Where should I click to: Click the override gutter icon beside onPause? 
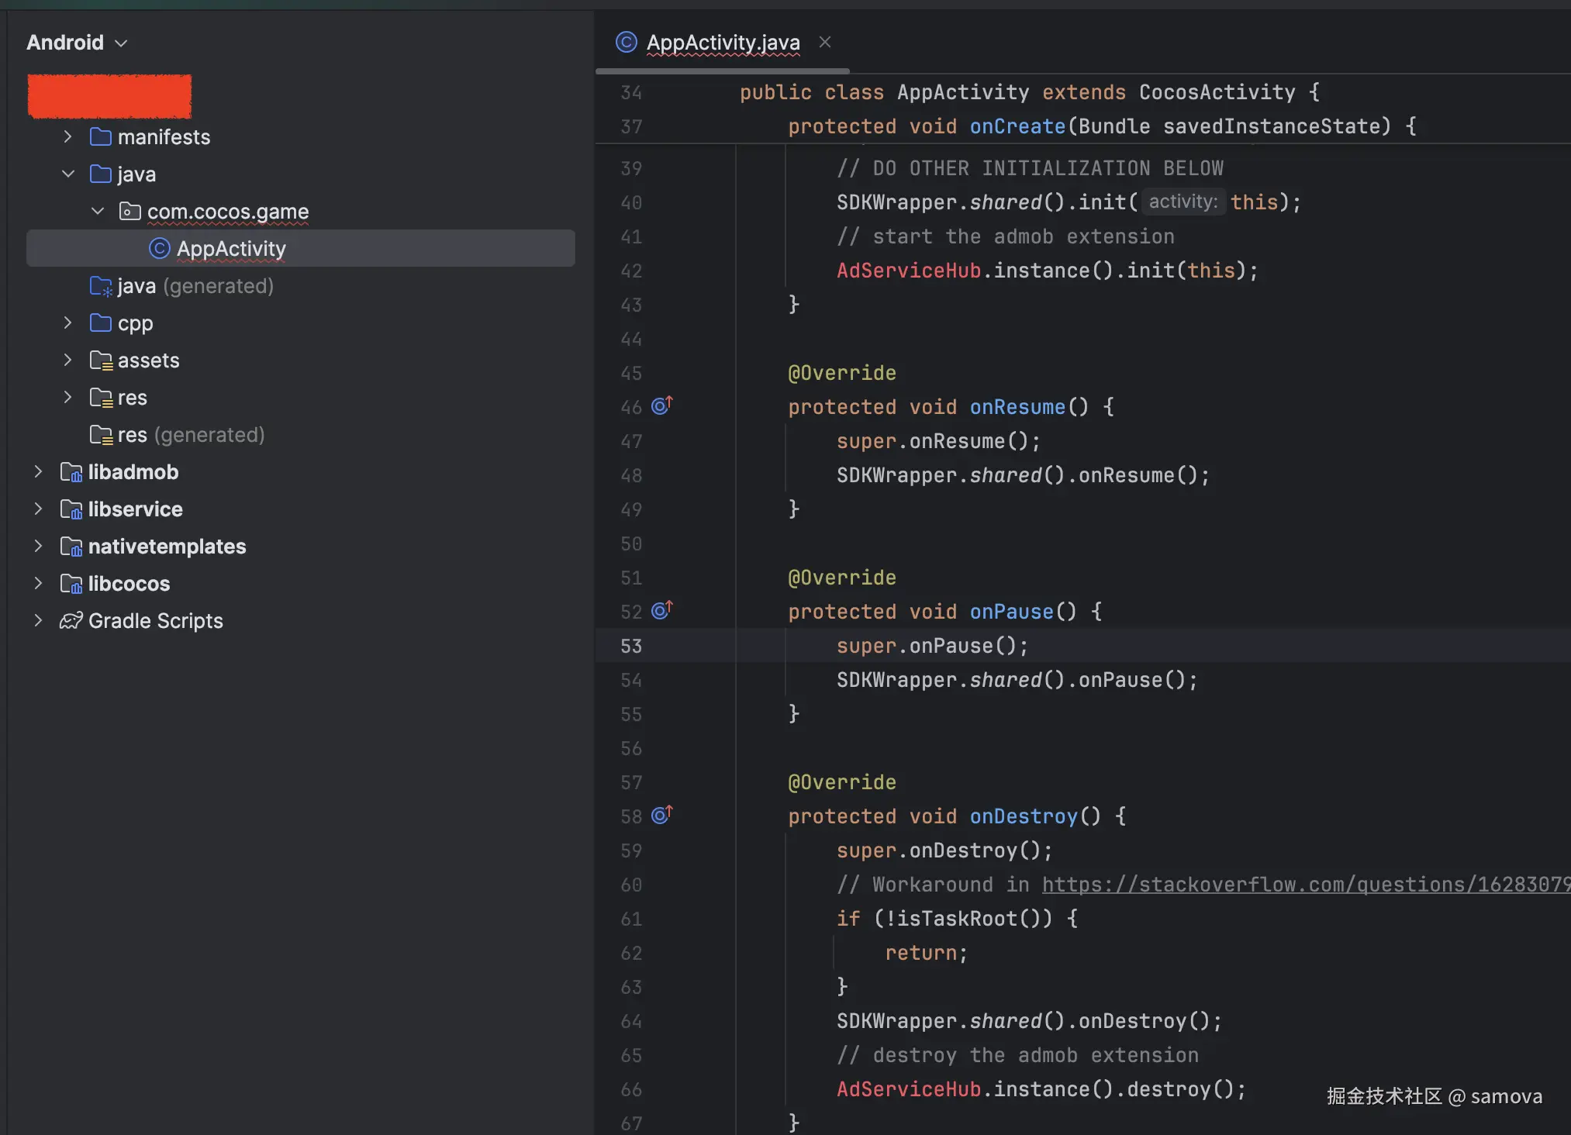(661, 610)
